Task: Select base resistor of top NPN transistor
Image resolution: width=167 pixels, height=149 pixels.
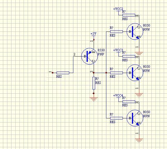Action: coord(116,32)
